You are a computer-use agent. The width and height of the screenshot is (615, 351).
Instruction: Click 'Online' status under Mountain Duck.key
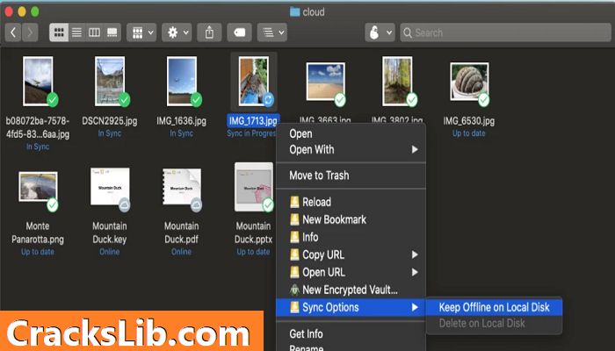110,252
